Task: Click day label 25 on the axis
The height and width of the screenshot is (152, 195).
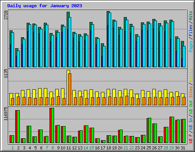Action: (x=149, y=148)
